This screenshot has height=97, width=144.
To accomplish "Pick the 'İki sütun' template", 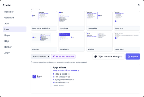I will [99, 42].
